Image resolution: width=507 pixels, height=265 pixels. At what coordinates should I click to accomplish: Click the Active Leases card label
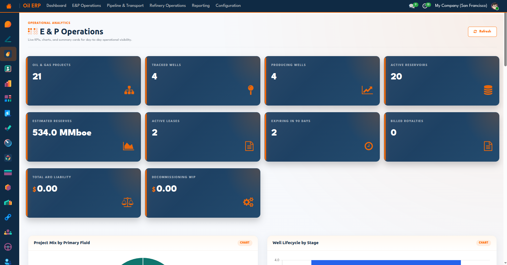[166, 121]
